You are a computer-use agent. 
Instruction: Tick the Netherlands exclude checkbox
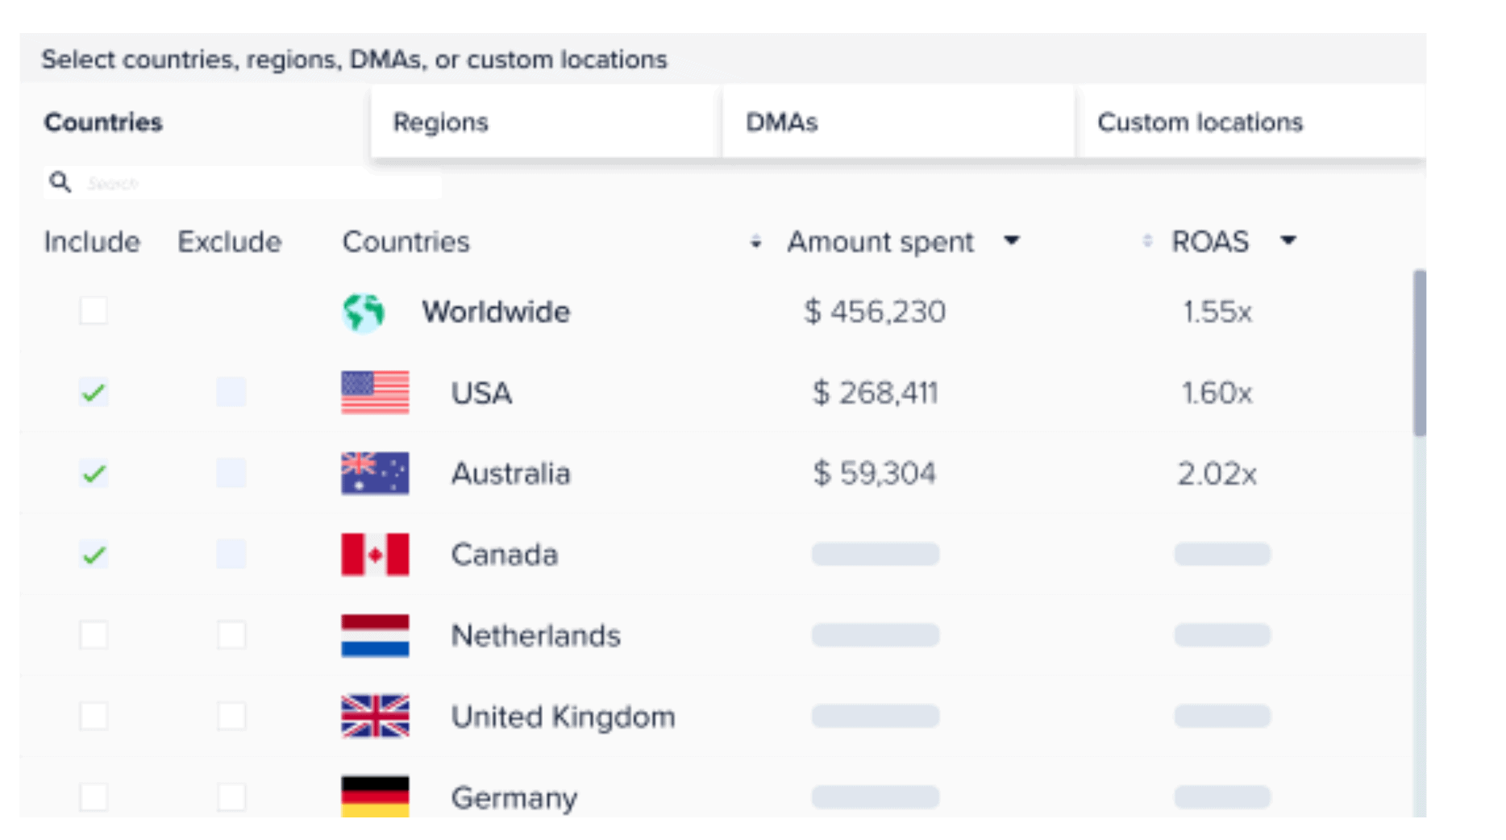[x=231, y=635]
